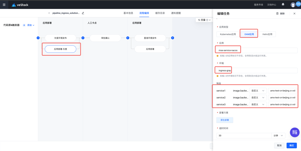Select Helm应用 type
The image size is (301, 151).
267,34
